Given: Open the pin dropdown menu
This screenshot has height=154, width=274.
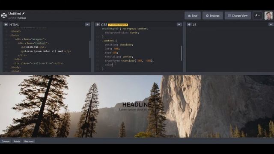Looking at the screenshot, I should (x=258, y=15).
